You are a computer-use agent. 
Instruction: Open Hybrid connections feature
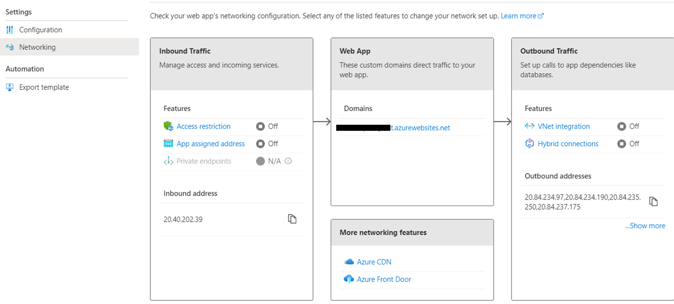coord(568,143)
